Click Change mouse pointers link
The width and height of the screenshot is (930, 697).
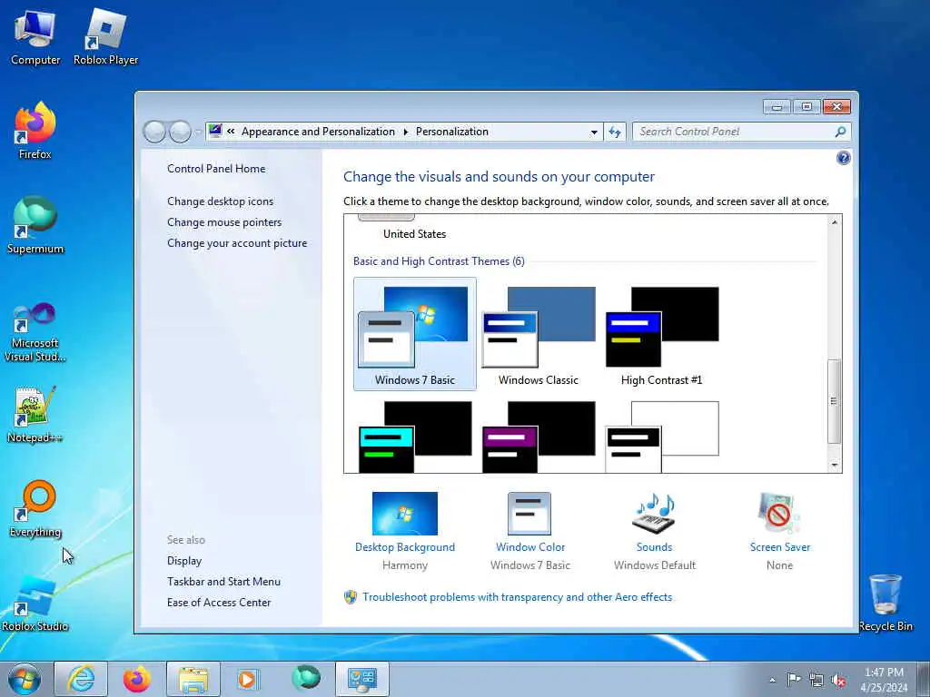click(224, 221)
